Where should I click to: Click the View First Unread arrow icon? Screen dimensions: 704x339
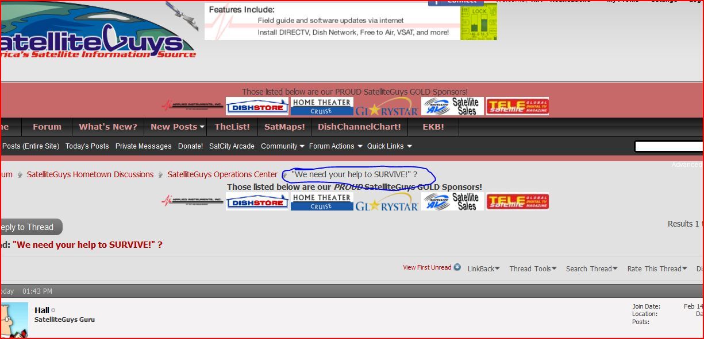[x=457, y=267]
